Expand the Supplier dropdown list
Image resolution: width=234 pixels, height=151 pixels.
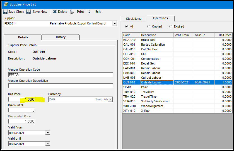click(x=114, y=24)
